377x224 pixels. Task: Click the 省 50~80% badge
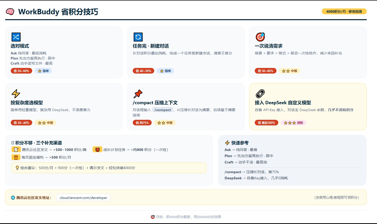pyautogui.click(x=265, y=71)
